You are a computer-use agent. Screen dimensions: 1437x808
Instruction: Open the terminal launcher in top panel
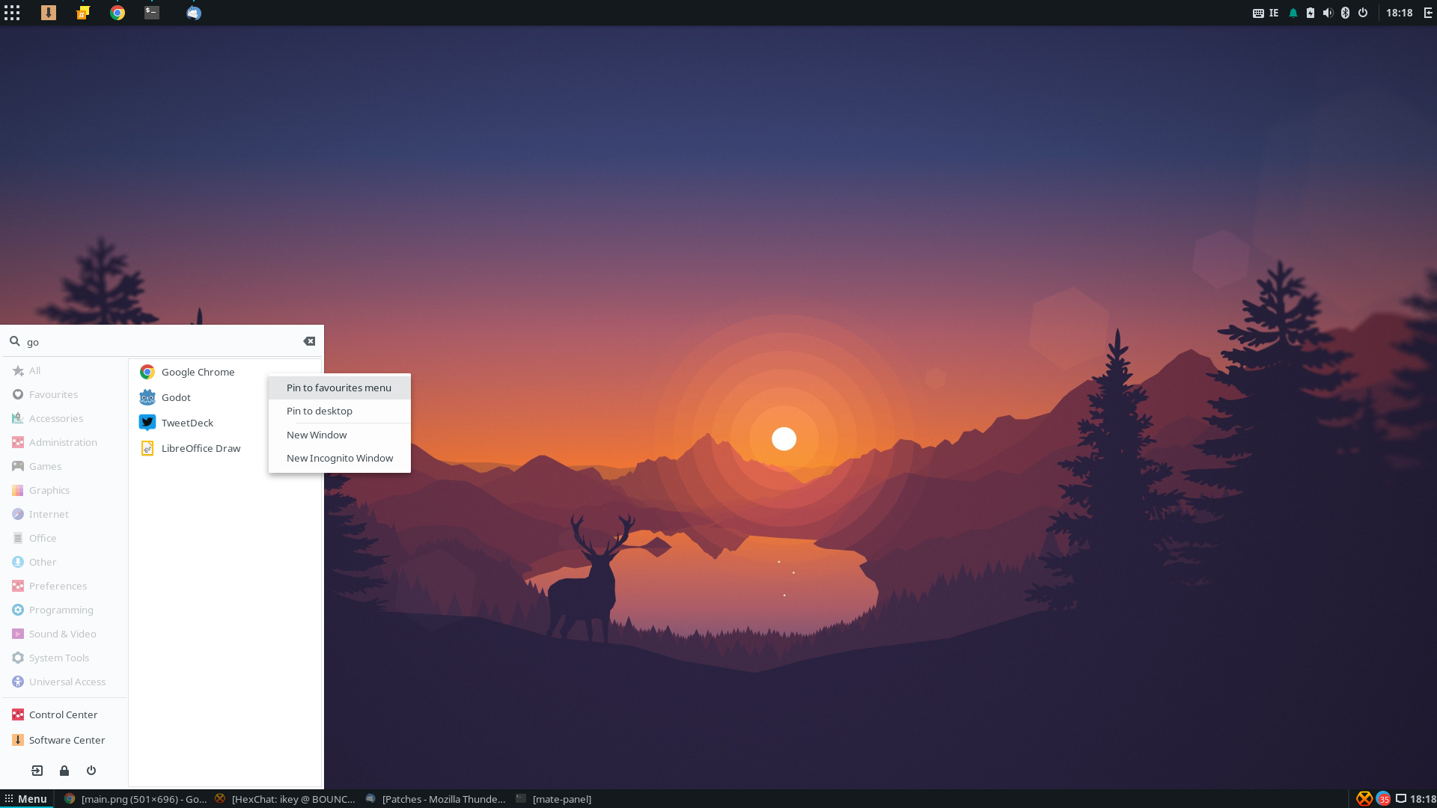(152, 13)
